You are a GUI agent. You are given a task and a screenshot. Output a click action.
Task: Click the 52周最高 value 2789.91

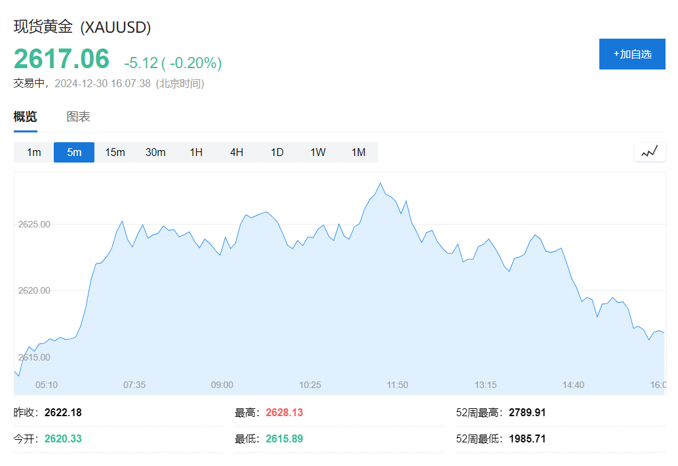click(x=527, y=413)
